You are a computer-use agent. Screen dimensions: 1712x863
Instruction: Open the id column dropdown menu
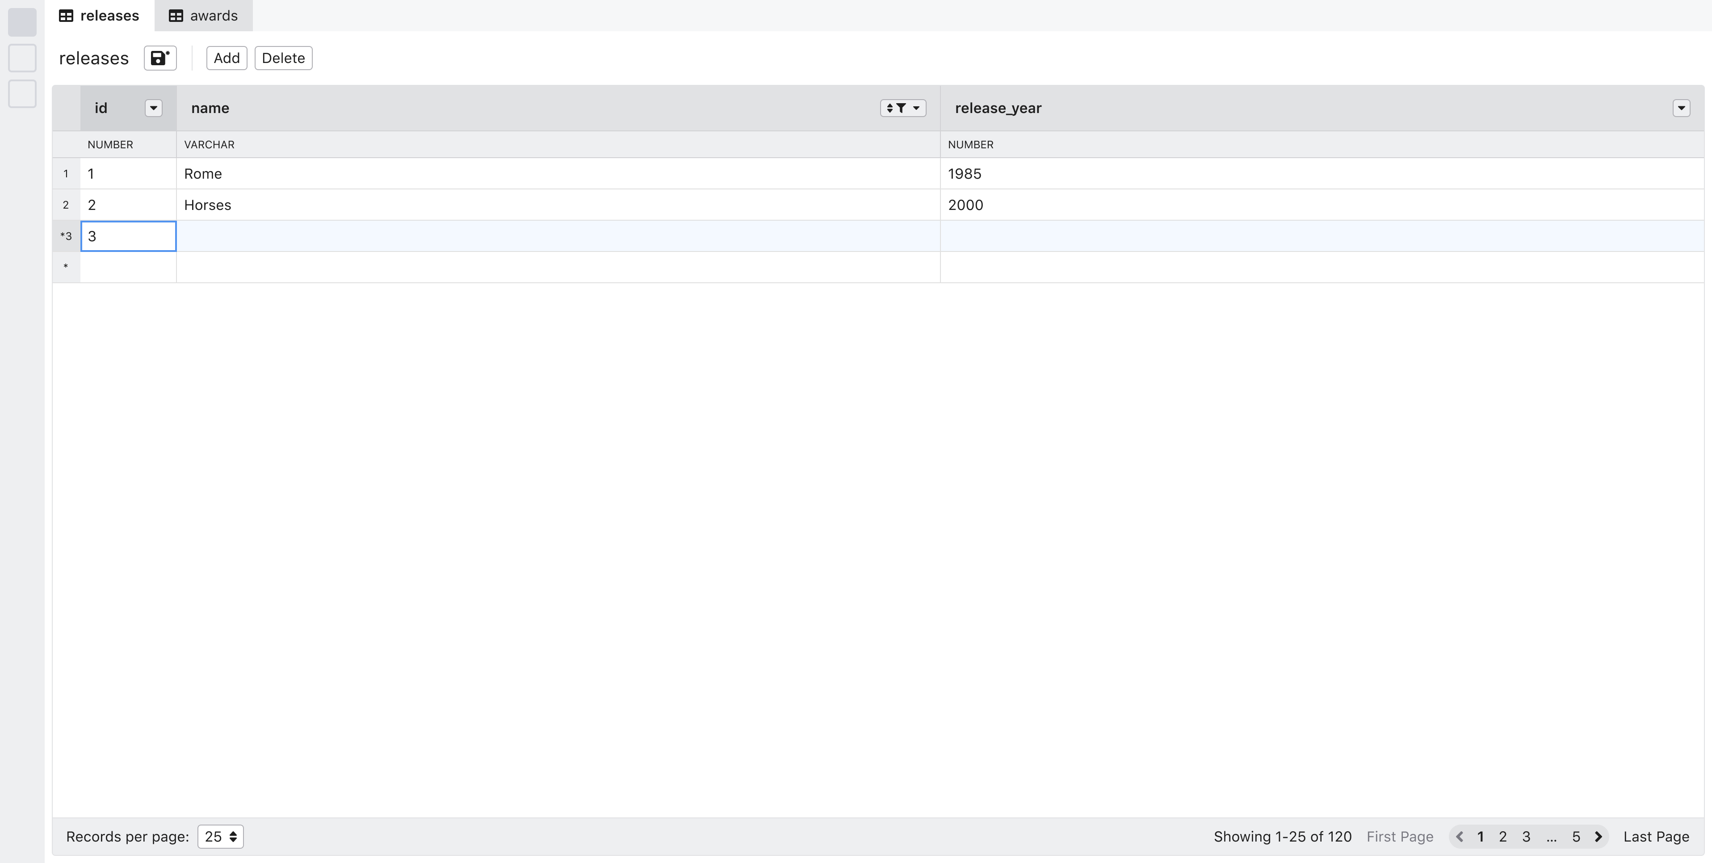click(x=154, y=108)
